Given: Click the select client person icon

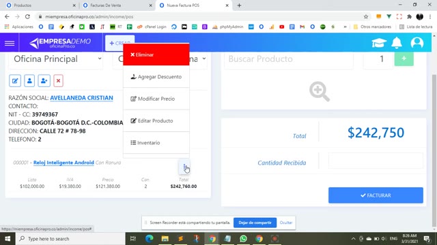Looking at the screenshot, I should [29, 81].
